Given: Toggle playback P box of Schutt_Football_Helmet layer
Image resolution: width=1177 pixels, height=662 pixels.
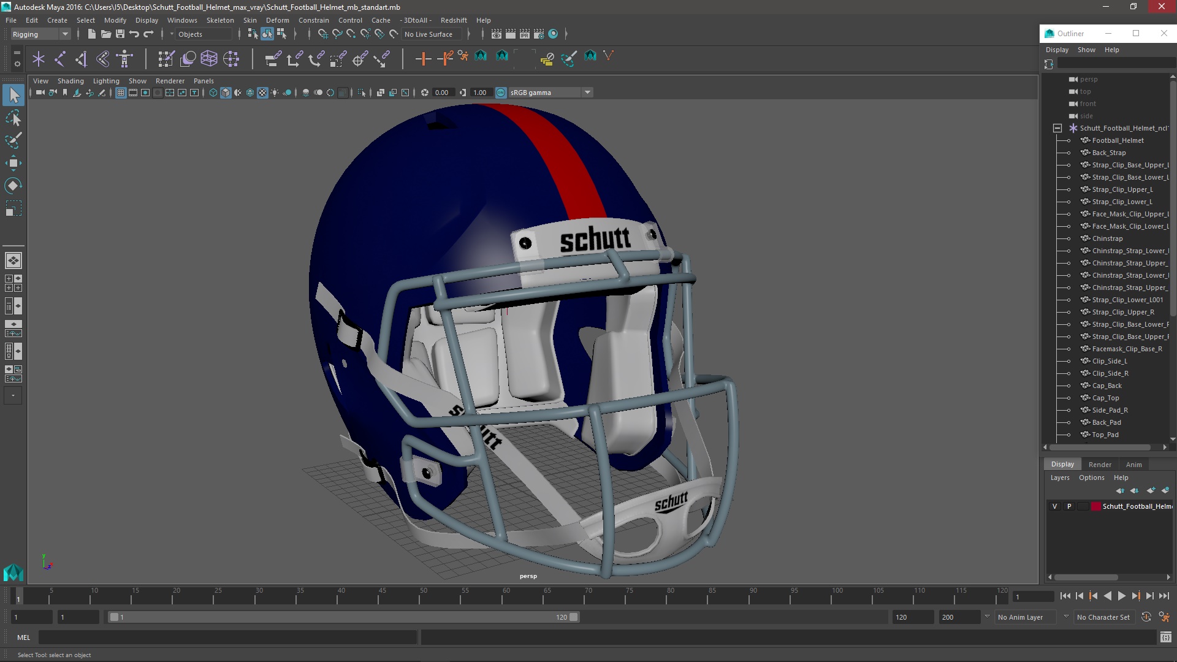Looking at the screenshot, I should (1069, 506).
